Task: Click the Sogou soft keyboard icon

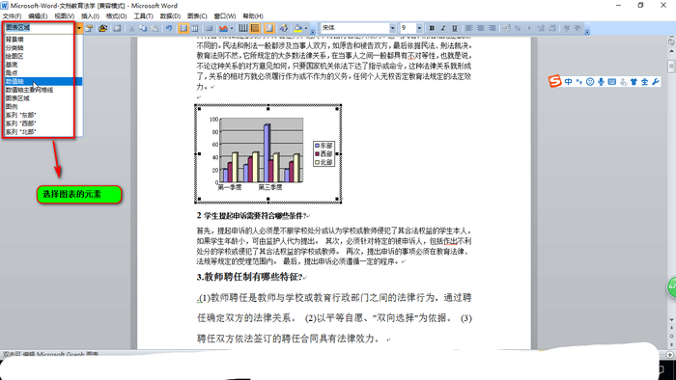Action: point(611,81)
